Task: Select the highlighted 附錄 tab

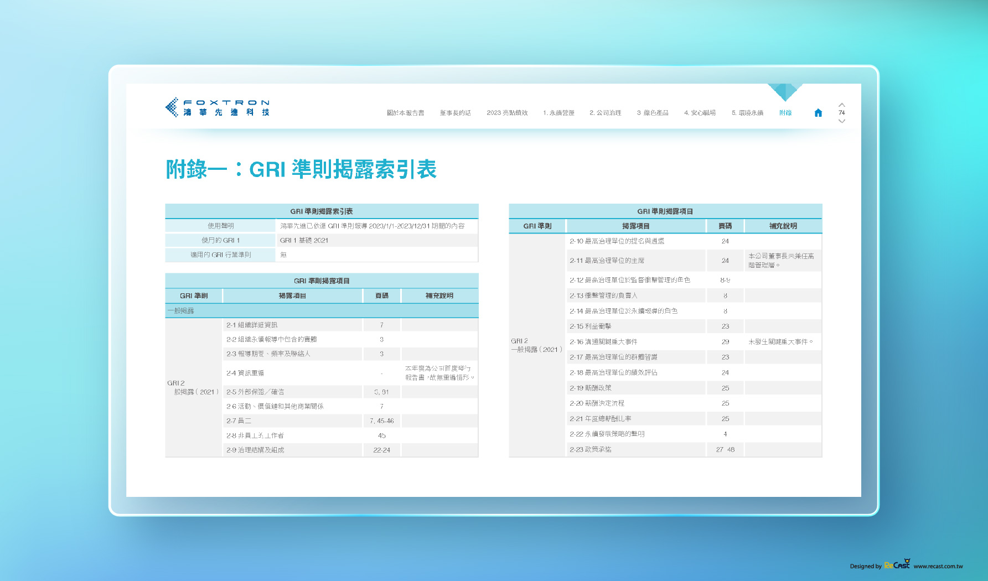Action: coord(785,113)
